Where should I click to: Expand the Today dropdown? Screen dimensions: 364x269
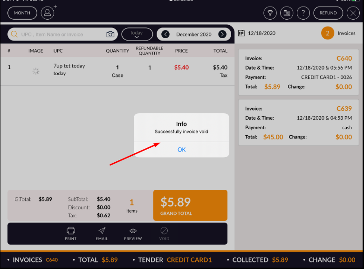[x=137, y=34]
